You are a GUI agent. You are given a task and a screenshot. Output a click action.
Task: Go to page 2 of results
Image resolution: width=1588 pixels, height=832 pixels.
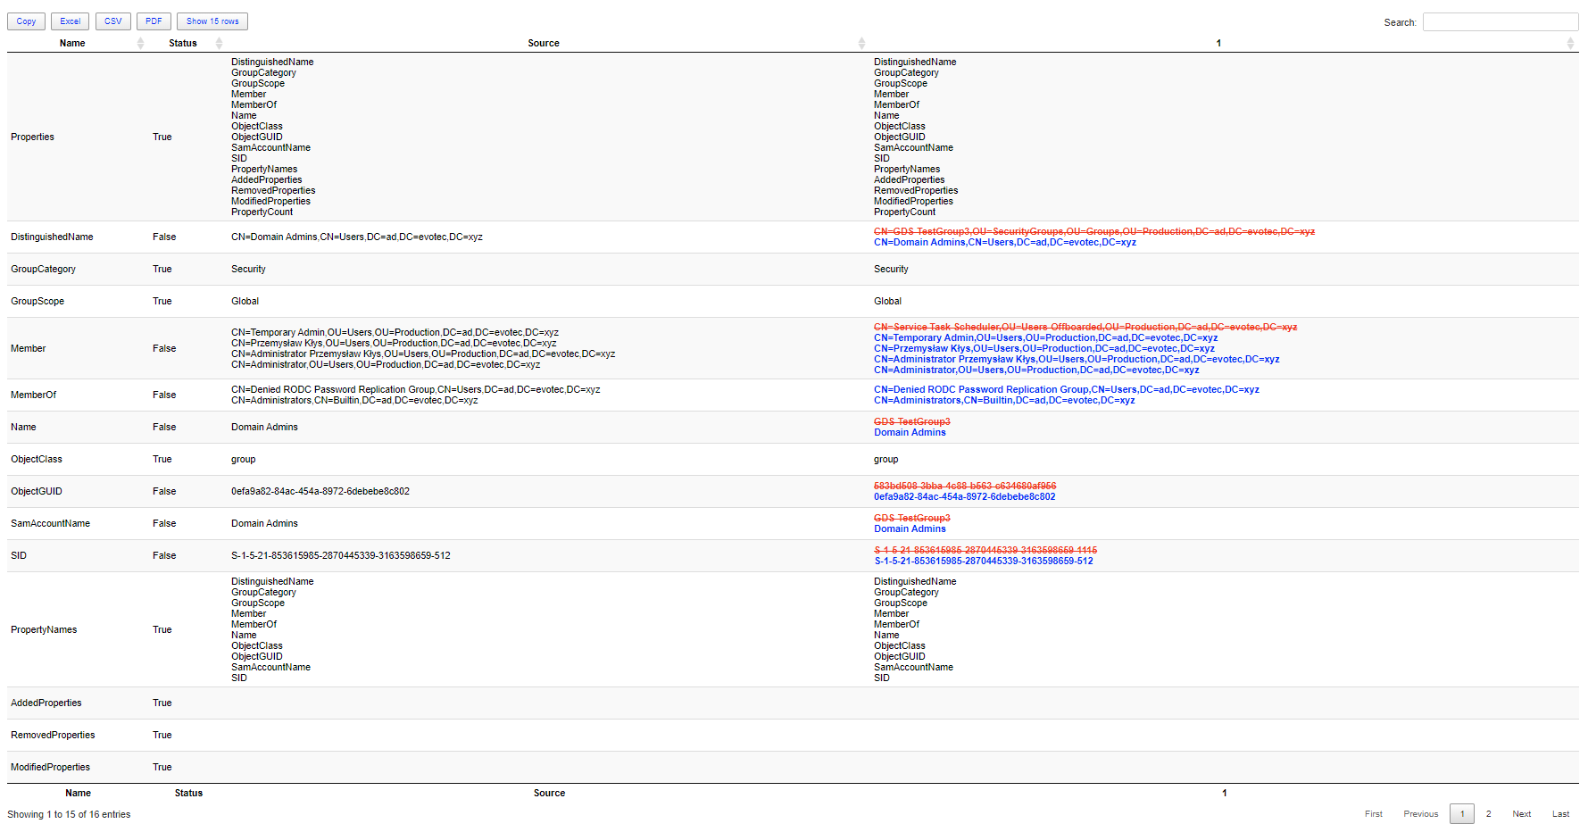click(x=1488, y=814)
